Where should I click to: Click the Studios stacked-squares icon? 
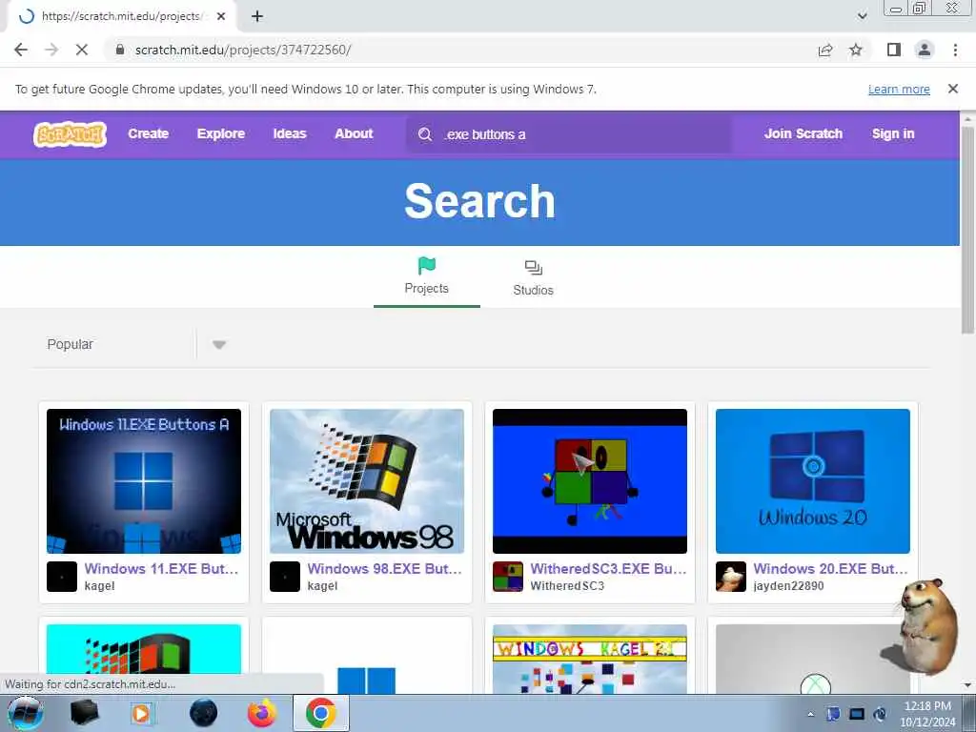click(533, 268)
